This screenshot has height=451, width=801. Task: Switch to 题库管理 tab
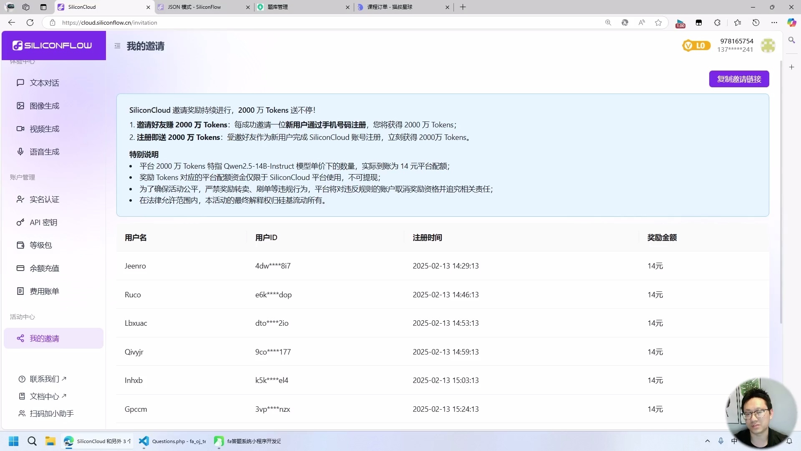click(x=304, y=7)
